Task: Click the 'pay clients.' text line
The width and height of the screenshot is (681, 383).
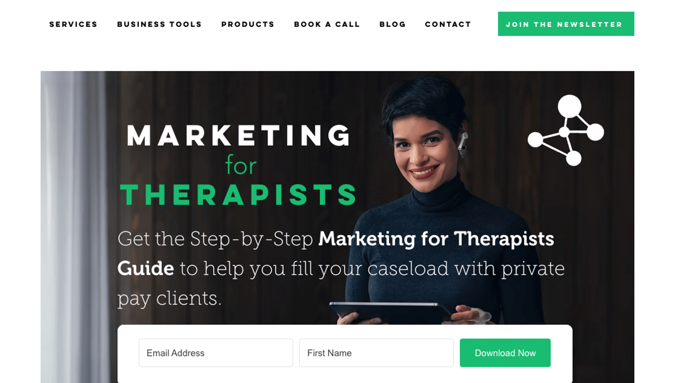Action: coord(170,299)
